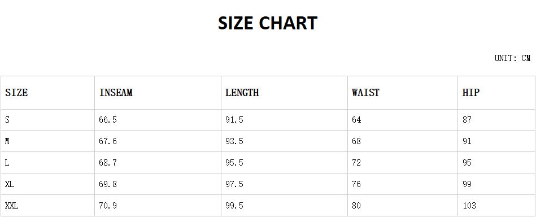Screen dimensions: 536x217
Task: Select hip value 99 cell
Action: [x=496, y=184]
